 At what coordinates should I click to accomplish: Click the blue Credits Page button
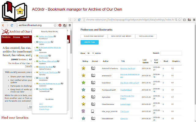click(89, 42)
